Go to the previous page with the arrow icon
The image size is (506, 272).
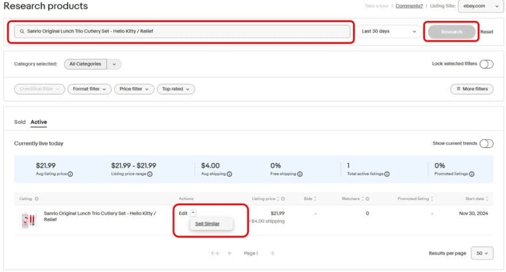(230, 253)
